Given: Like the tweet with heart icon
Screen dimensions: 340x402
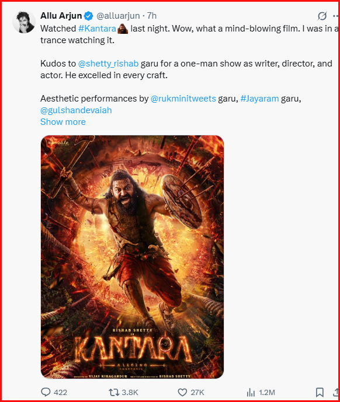Looking at the screenshot, I should pyautogui.click(x=182, y=392).
